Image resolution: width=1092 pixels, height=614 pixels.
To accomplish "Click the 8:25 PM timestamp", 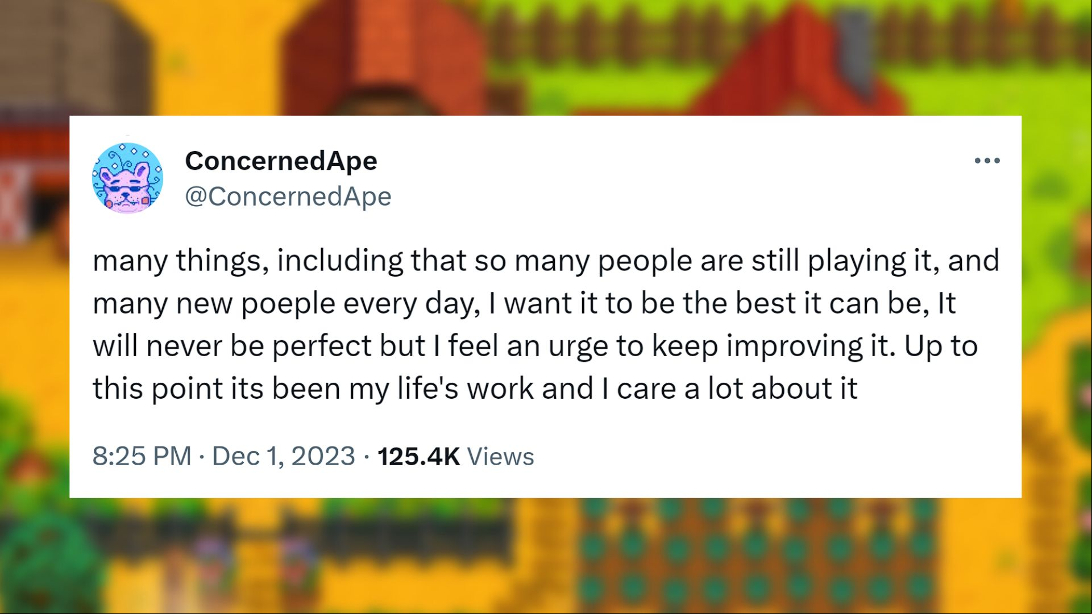I will click(x=142, y=456).
